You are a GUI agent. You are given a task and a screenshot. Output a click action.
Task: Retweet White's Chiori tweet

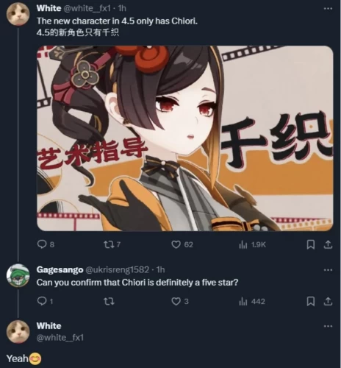[x=107, y=244]
